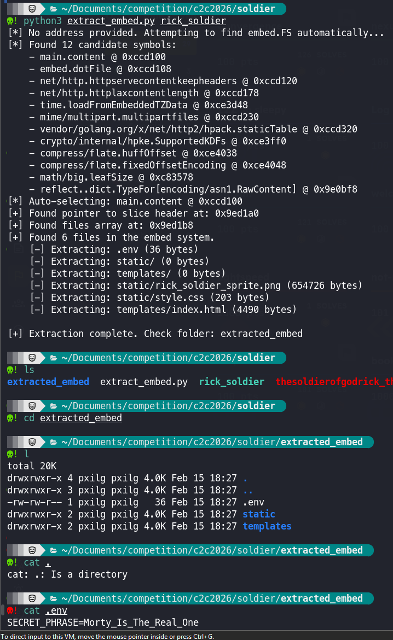Click the blue extracted_embed directory in ls output
This screenshot has height=640, width=393.
coord(48,382)
